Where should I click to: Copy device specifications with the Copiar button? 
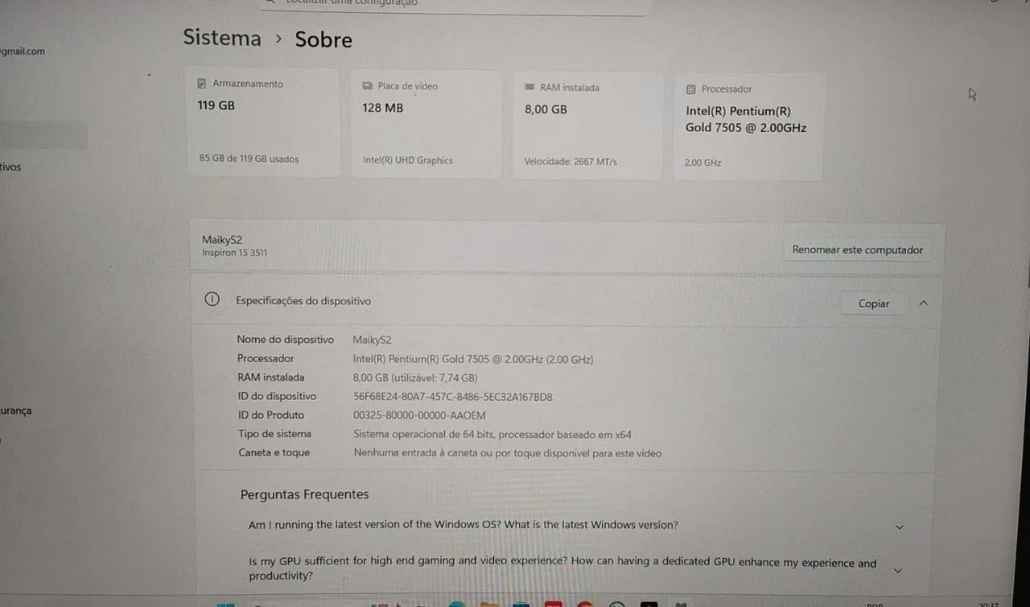click(x=873, y=303)
